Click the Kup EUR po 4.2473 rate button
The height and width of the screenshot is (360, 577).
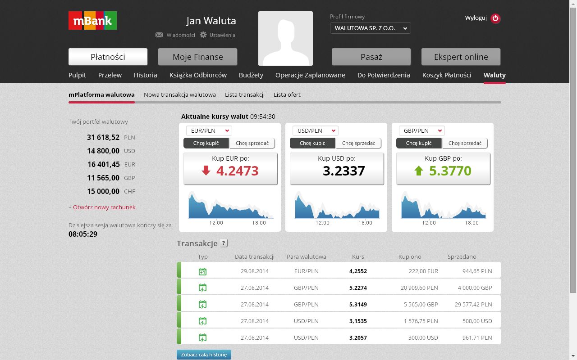(230, 168)
